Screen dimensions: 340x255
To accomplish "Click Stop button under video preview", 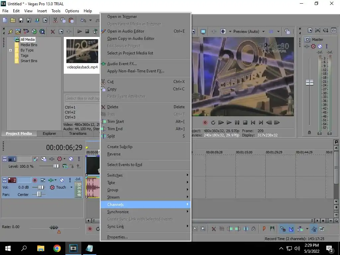I will 245,123.
